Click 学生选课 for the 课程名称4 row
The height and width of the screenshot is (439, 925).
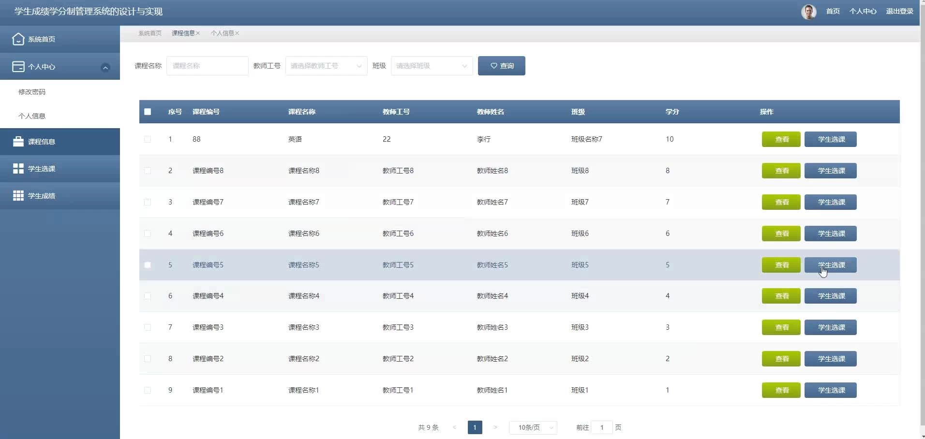[831, 296]
